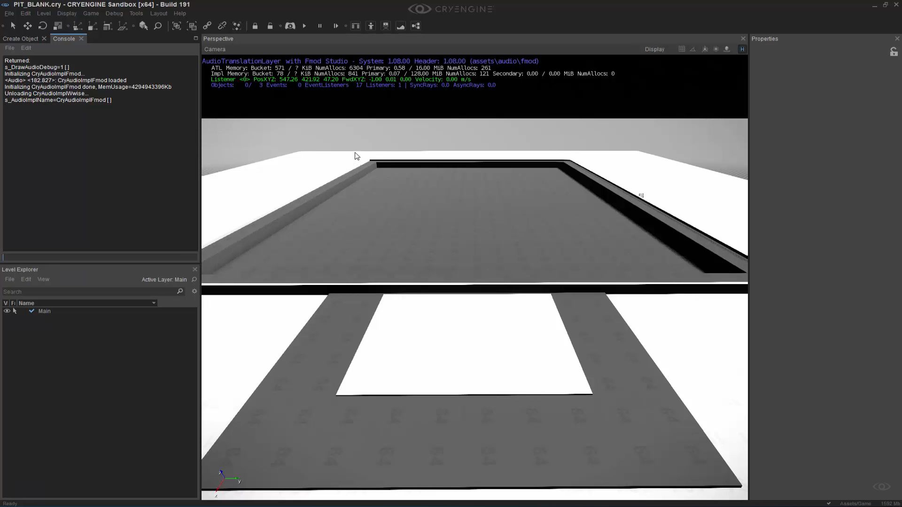Uncheck the Main layer checkbox
This screenshot has height=507, width=902.
click(31, 311)
